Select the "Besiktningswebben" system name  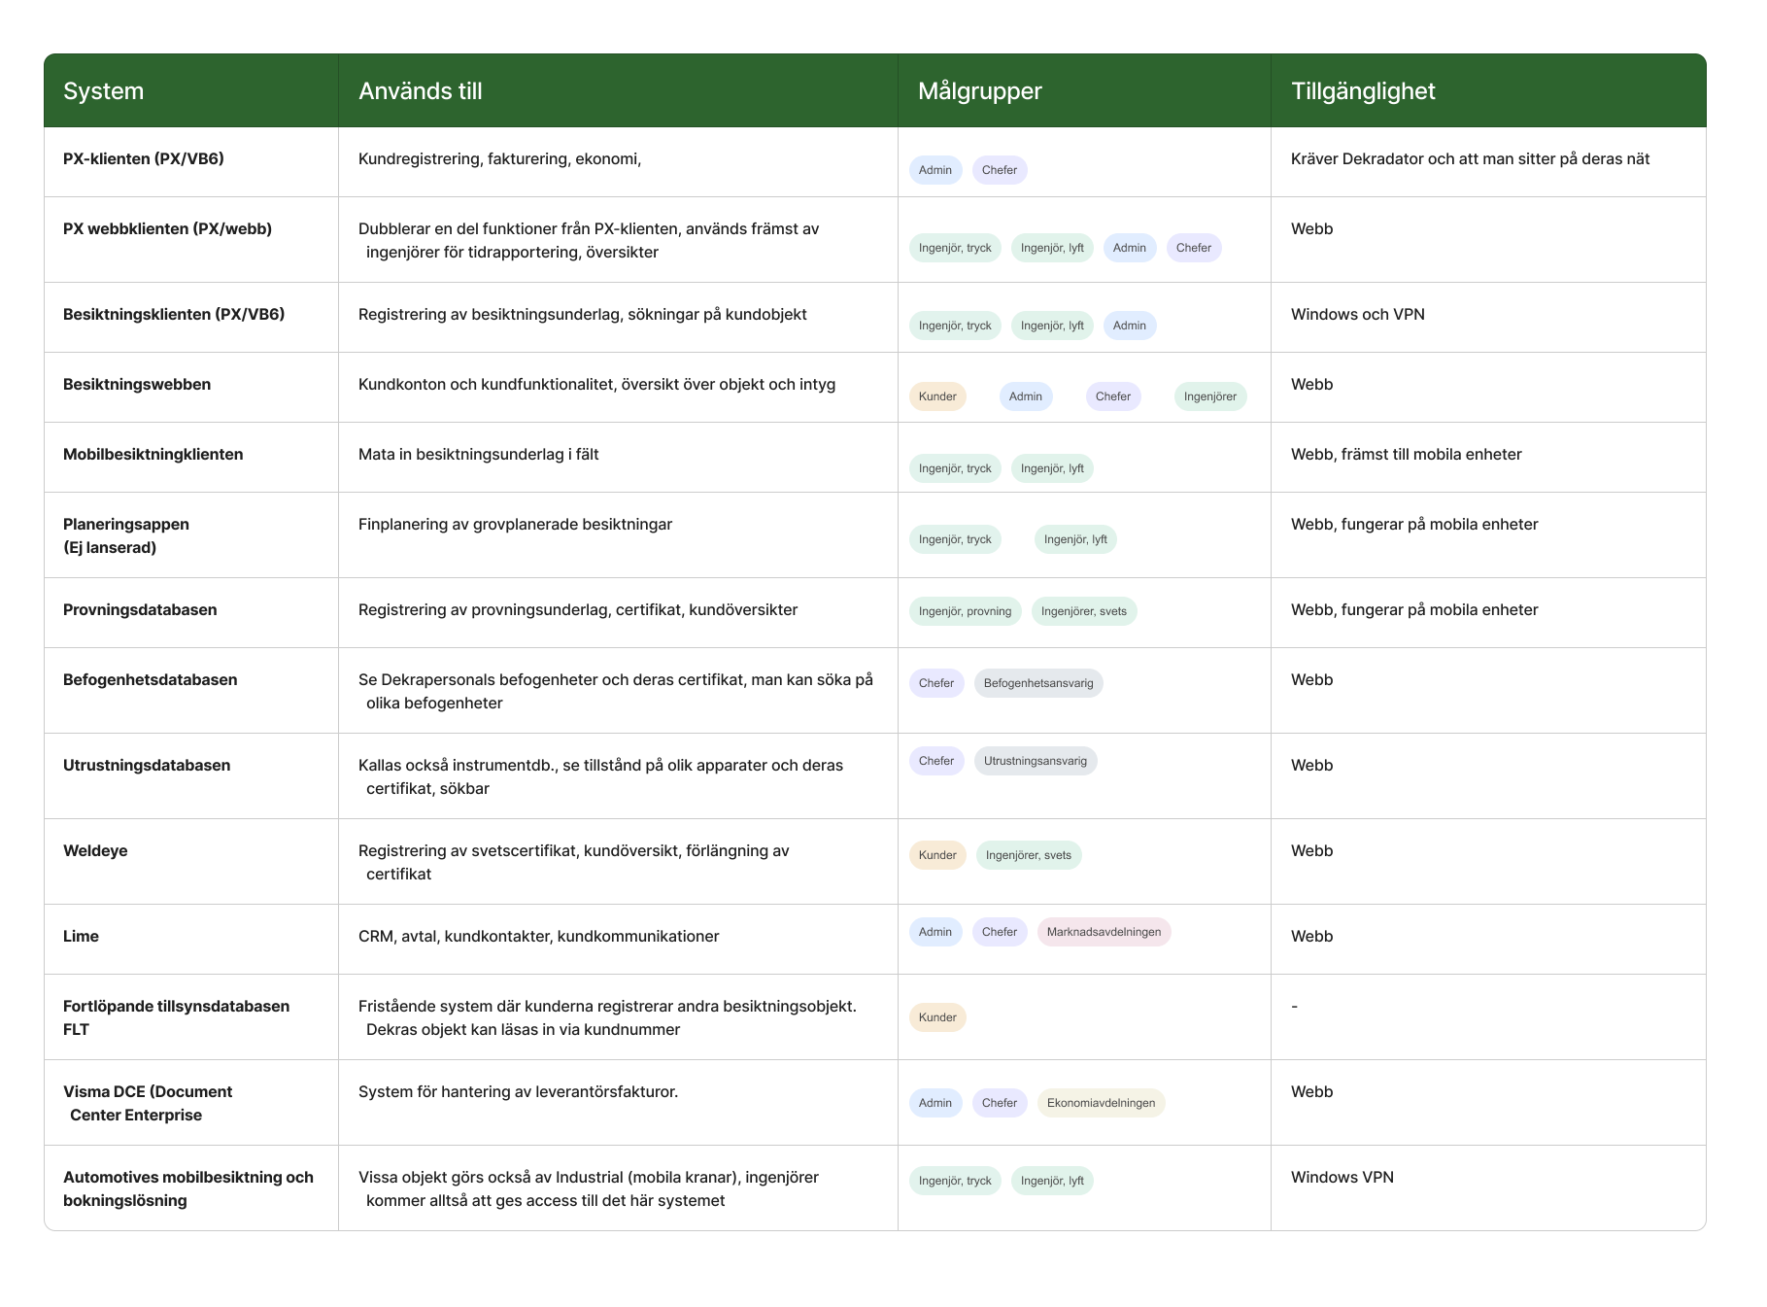tap(137, 384)
